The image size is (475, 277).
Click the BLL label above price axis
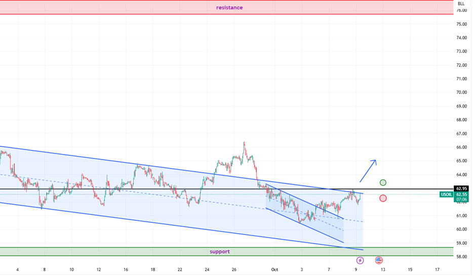[461, 4]
